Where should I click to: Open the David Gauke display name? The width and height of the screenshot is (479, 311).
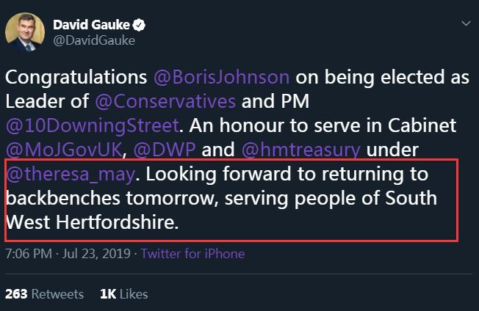91,26
